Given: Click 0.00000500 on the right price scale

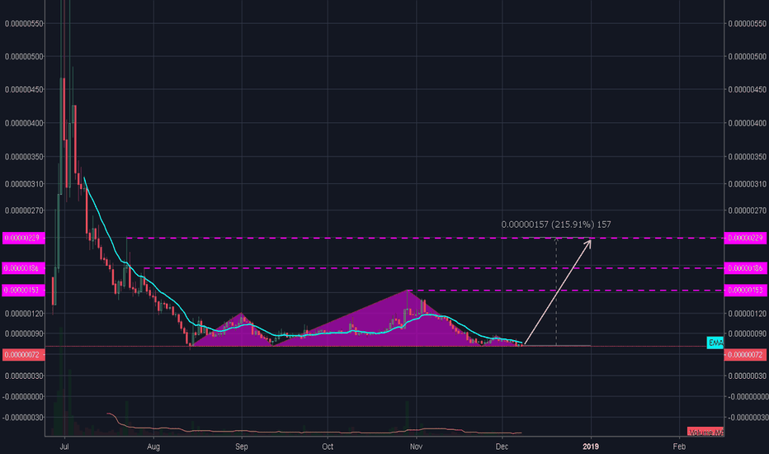Looking at the screenshot, I should [747, 56].
